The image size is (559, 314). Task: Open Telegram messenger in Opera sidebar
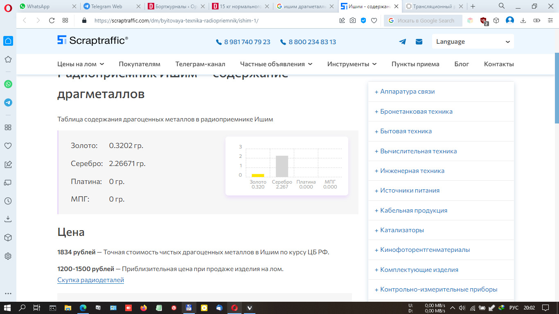[x=8, y=103]
